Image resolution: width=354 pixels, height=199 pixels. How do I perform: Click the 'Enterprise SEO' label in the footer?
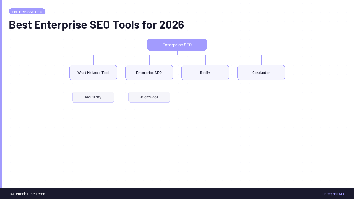point(334,194)
